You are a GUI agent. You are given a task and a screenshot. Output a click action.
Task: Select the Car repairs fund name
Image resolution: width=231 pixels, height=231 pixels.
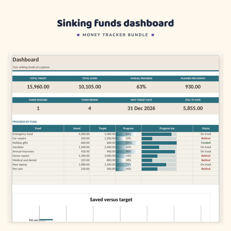pyautogui.click(x=19, y=138)
